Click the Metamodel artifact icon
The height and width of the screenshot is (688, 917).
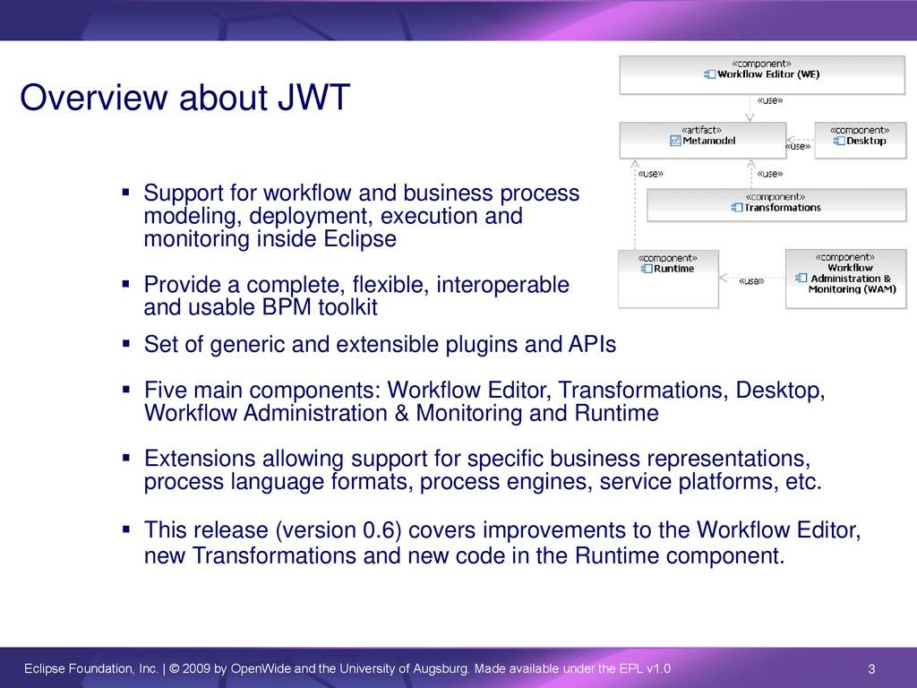[675, 141]
